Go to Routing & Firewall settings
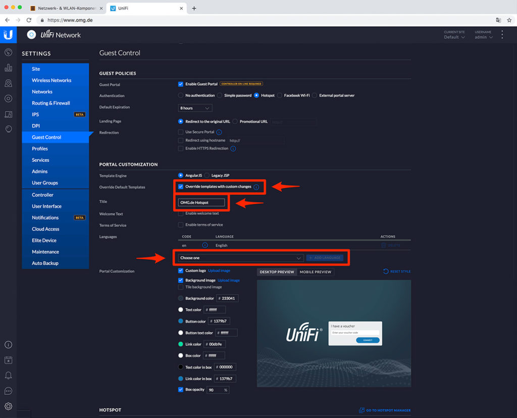 [51, 103]
